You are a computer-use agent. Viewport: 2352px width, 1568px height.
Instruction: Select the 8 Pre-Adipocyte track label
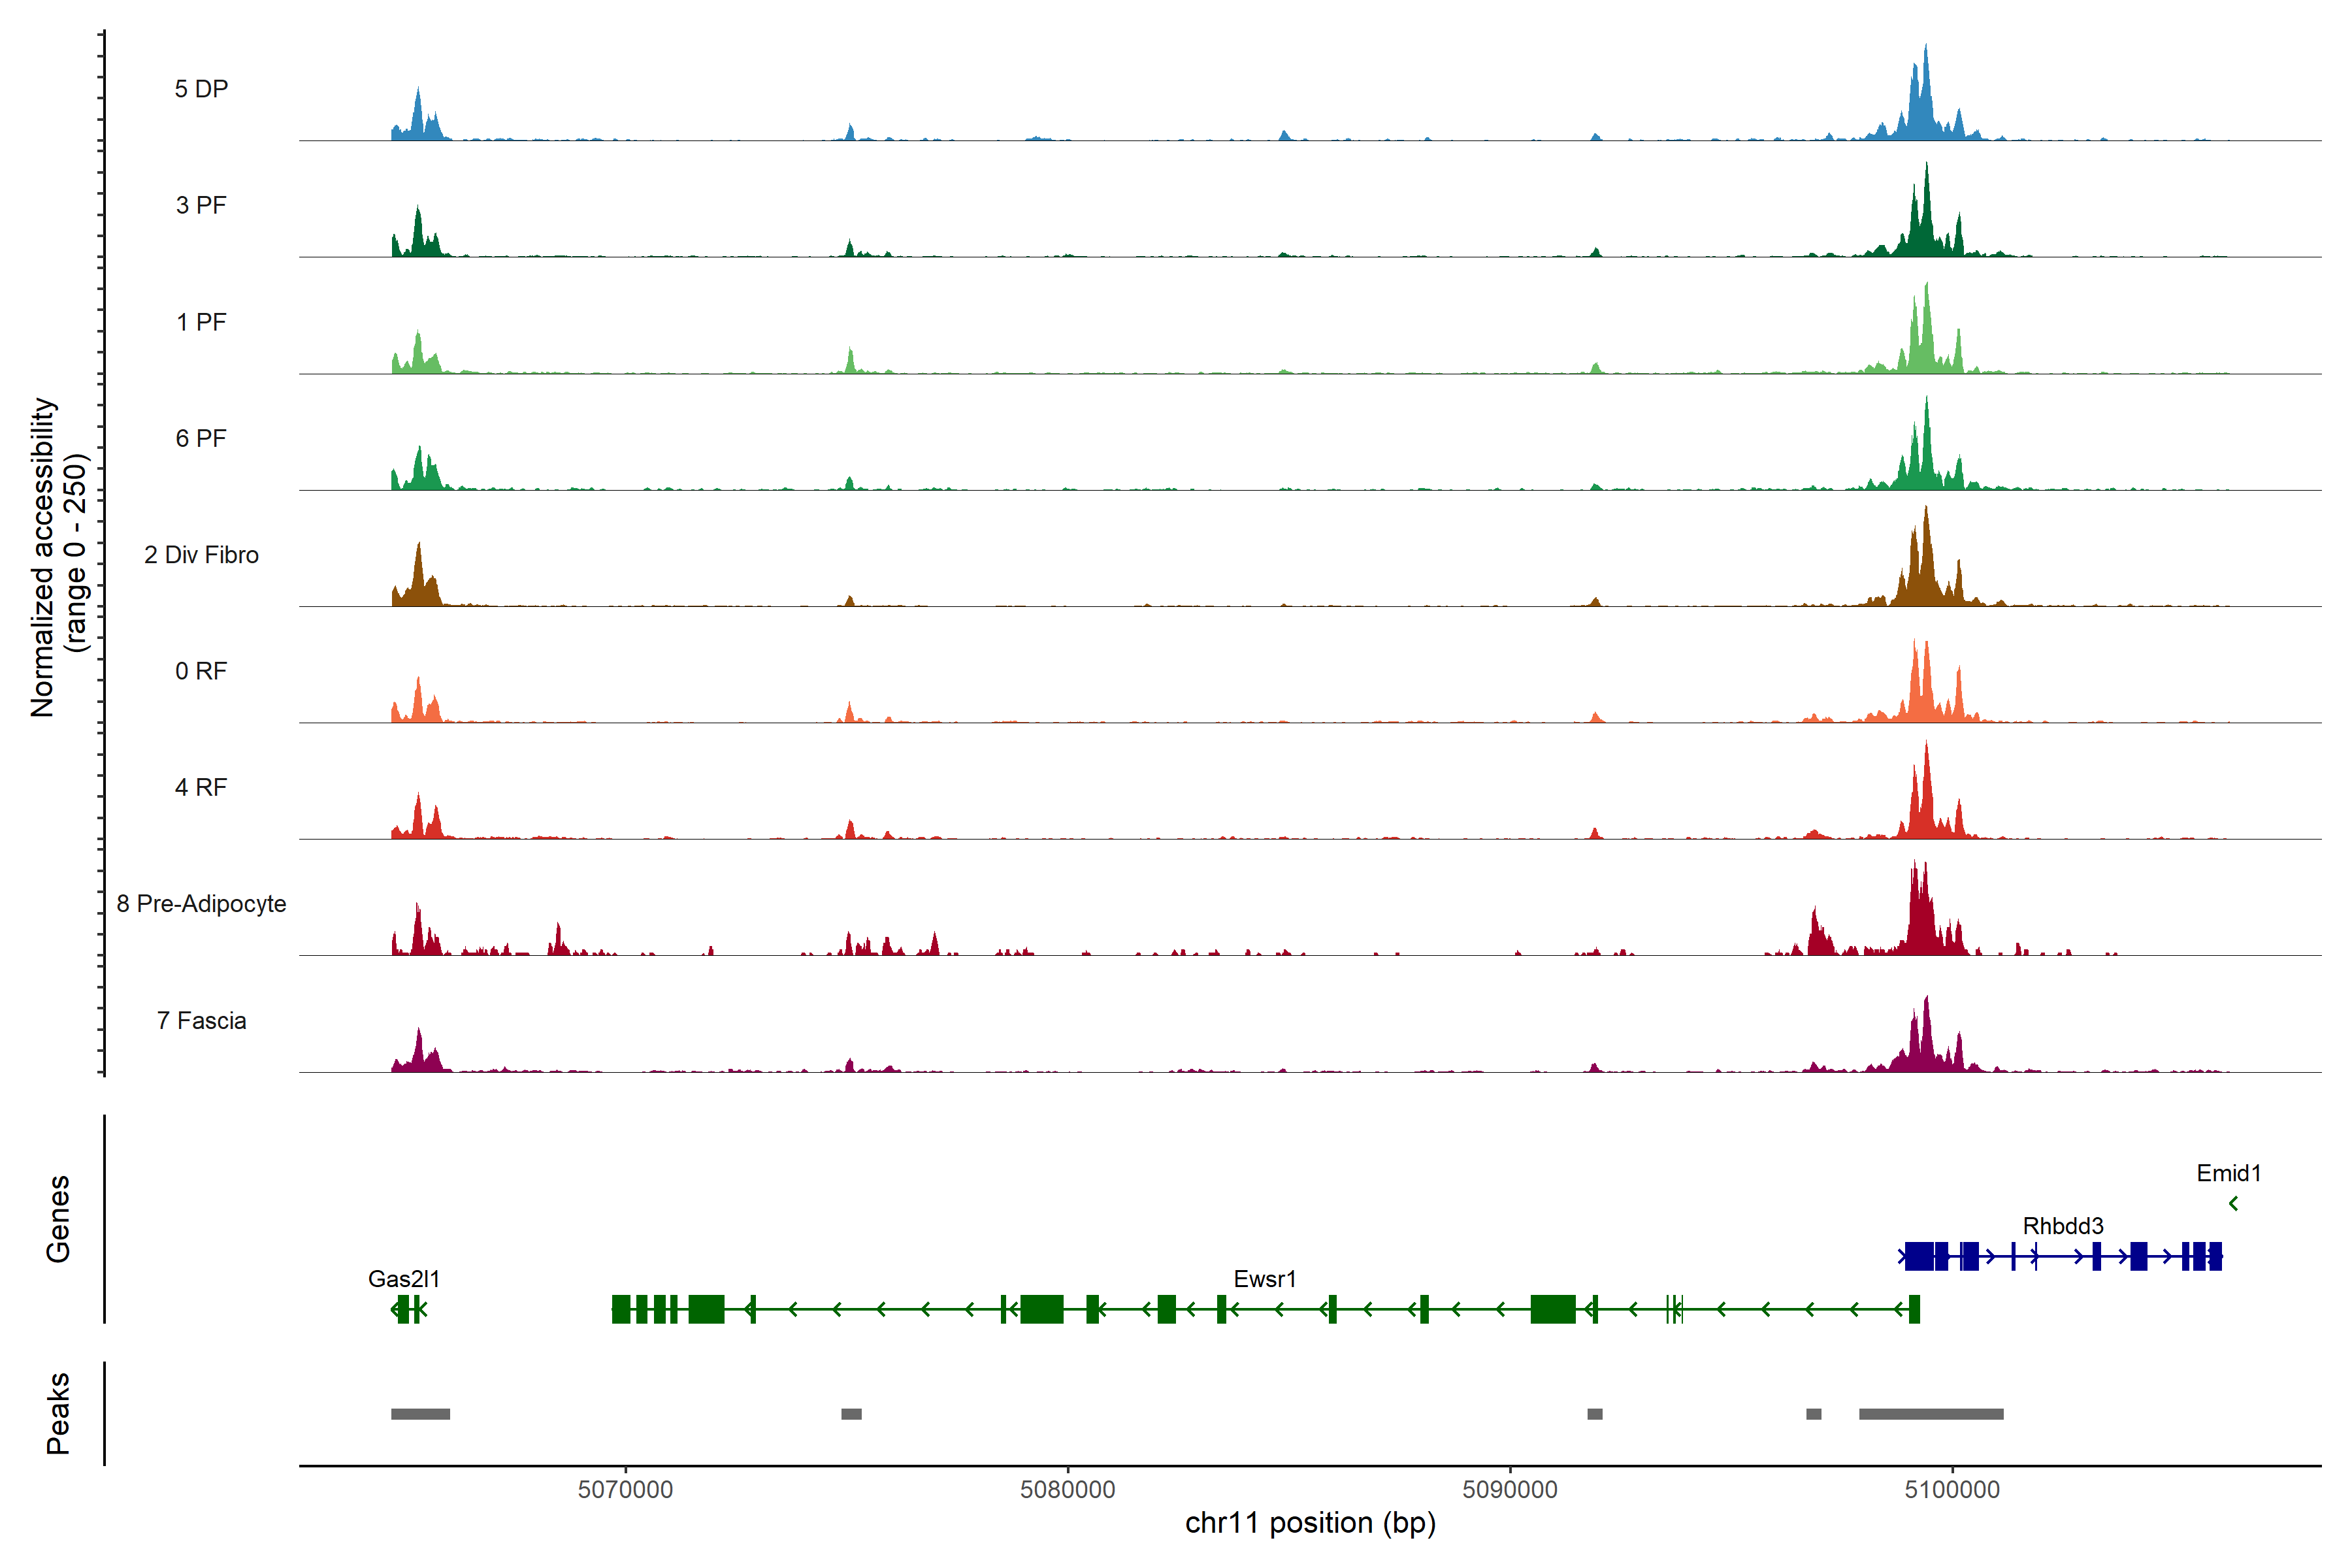tap(201, 903)
